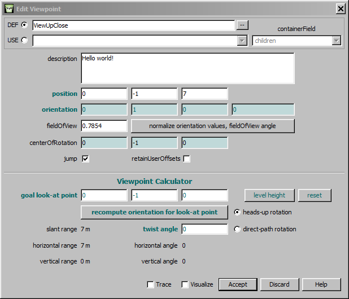Uncheck the jump checkbox
The width and height of the screenshot is (349, 299).
click(x=85, y=159)
